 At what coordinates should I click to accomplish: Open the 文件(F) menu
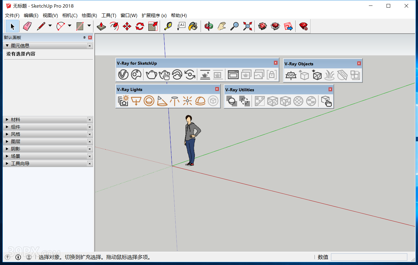pyautogui.click(x=12, y=16)
